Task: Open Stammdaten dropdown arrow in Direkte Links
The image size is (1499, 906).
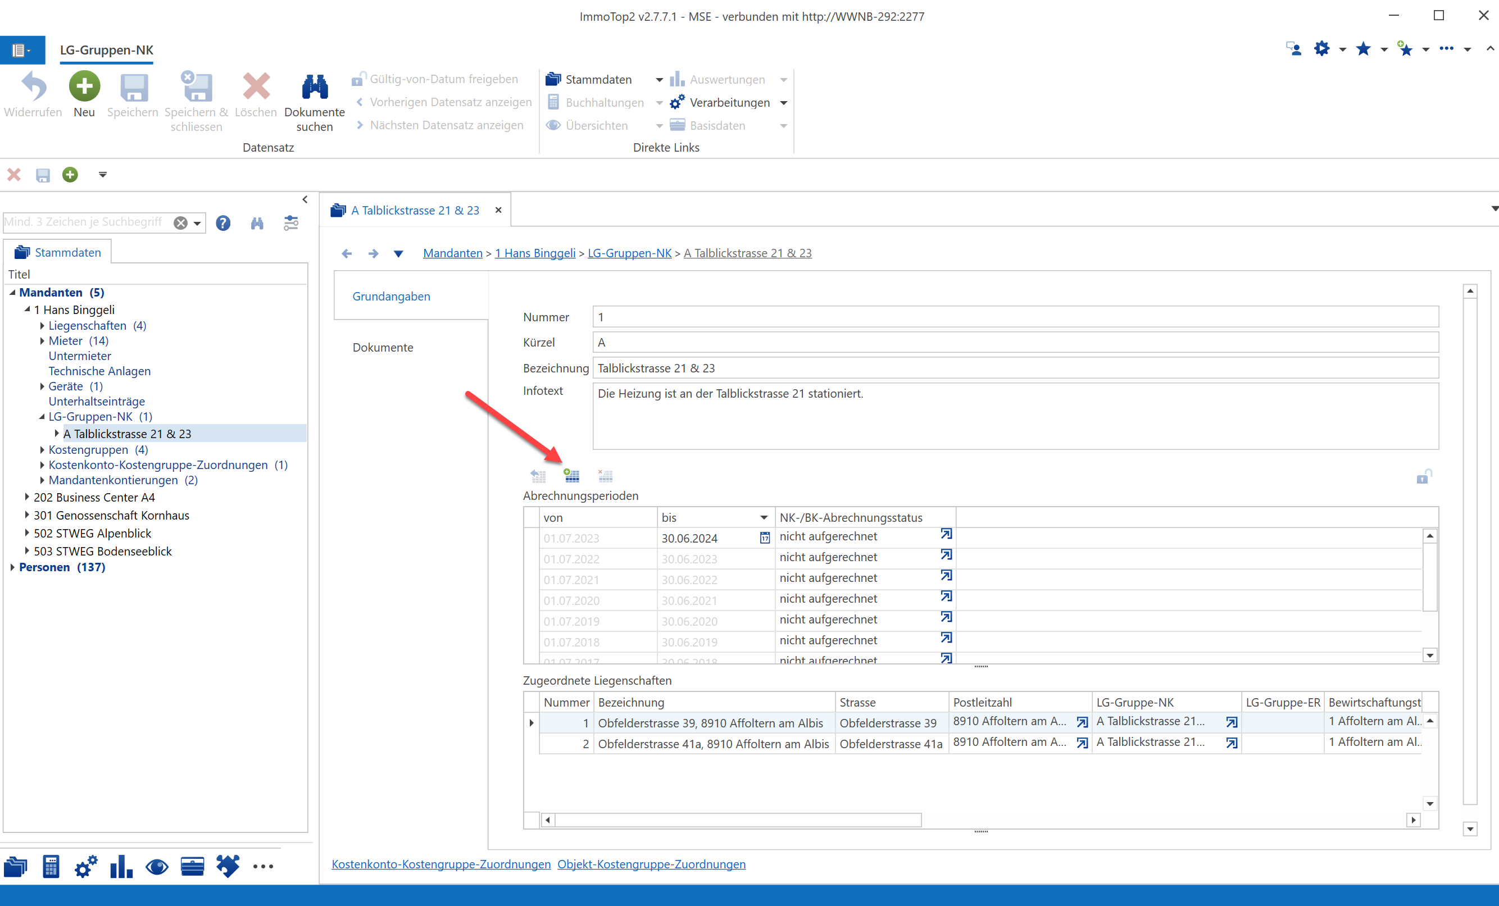Action: point(659,80)
